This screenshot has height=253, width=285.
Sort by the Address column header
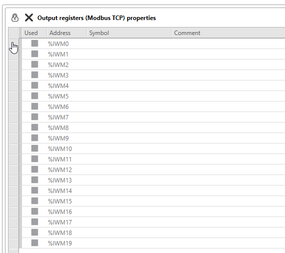(67, 33)
